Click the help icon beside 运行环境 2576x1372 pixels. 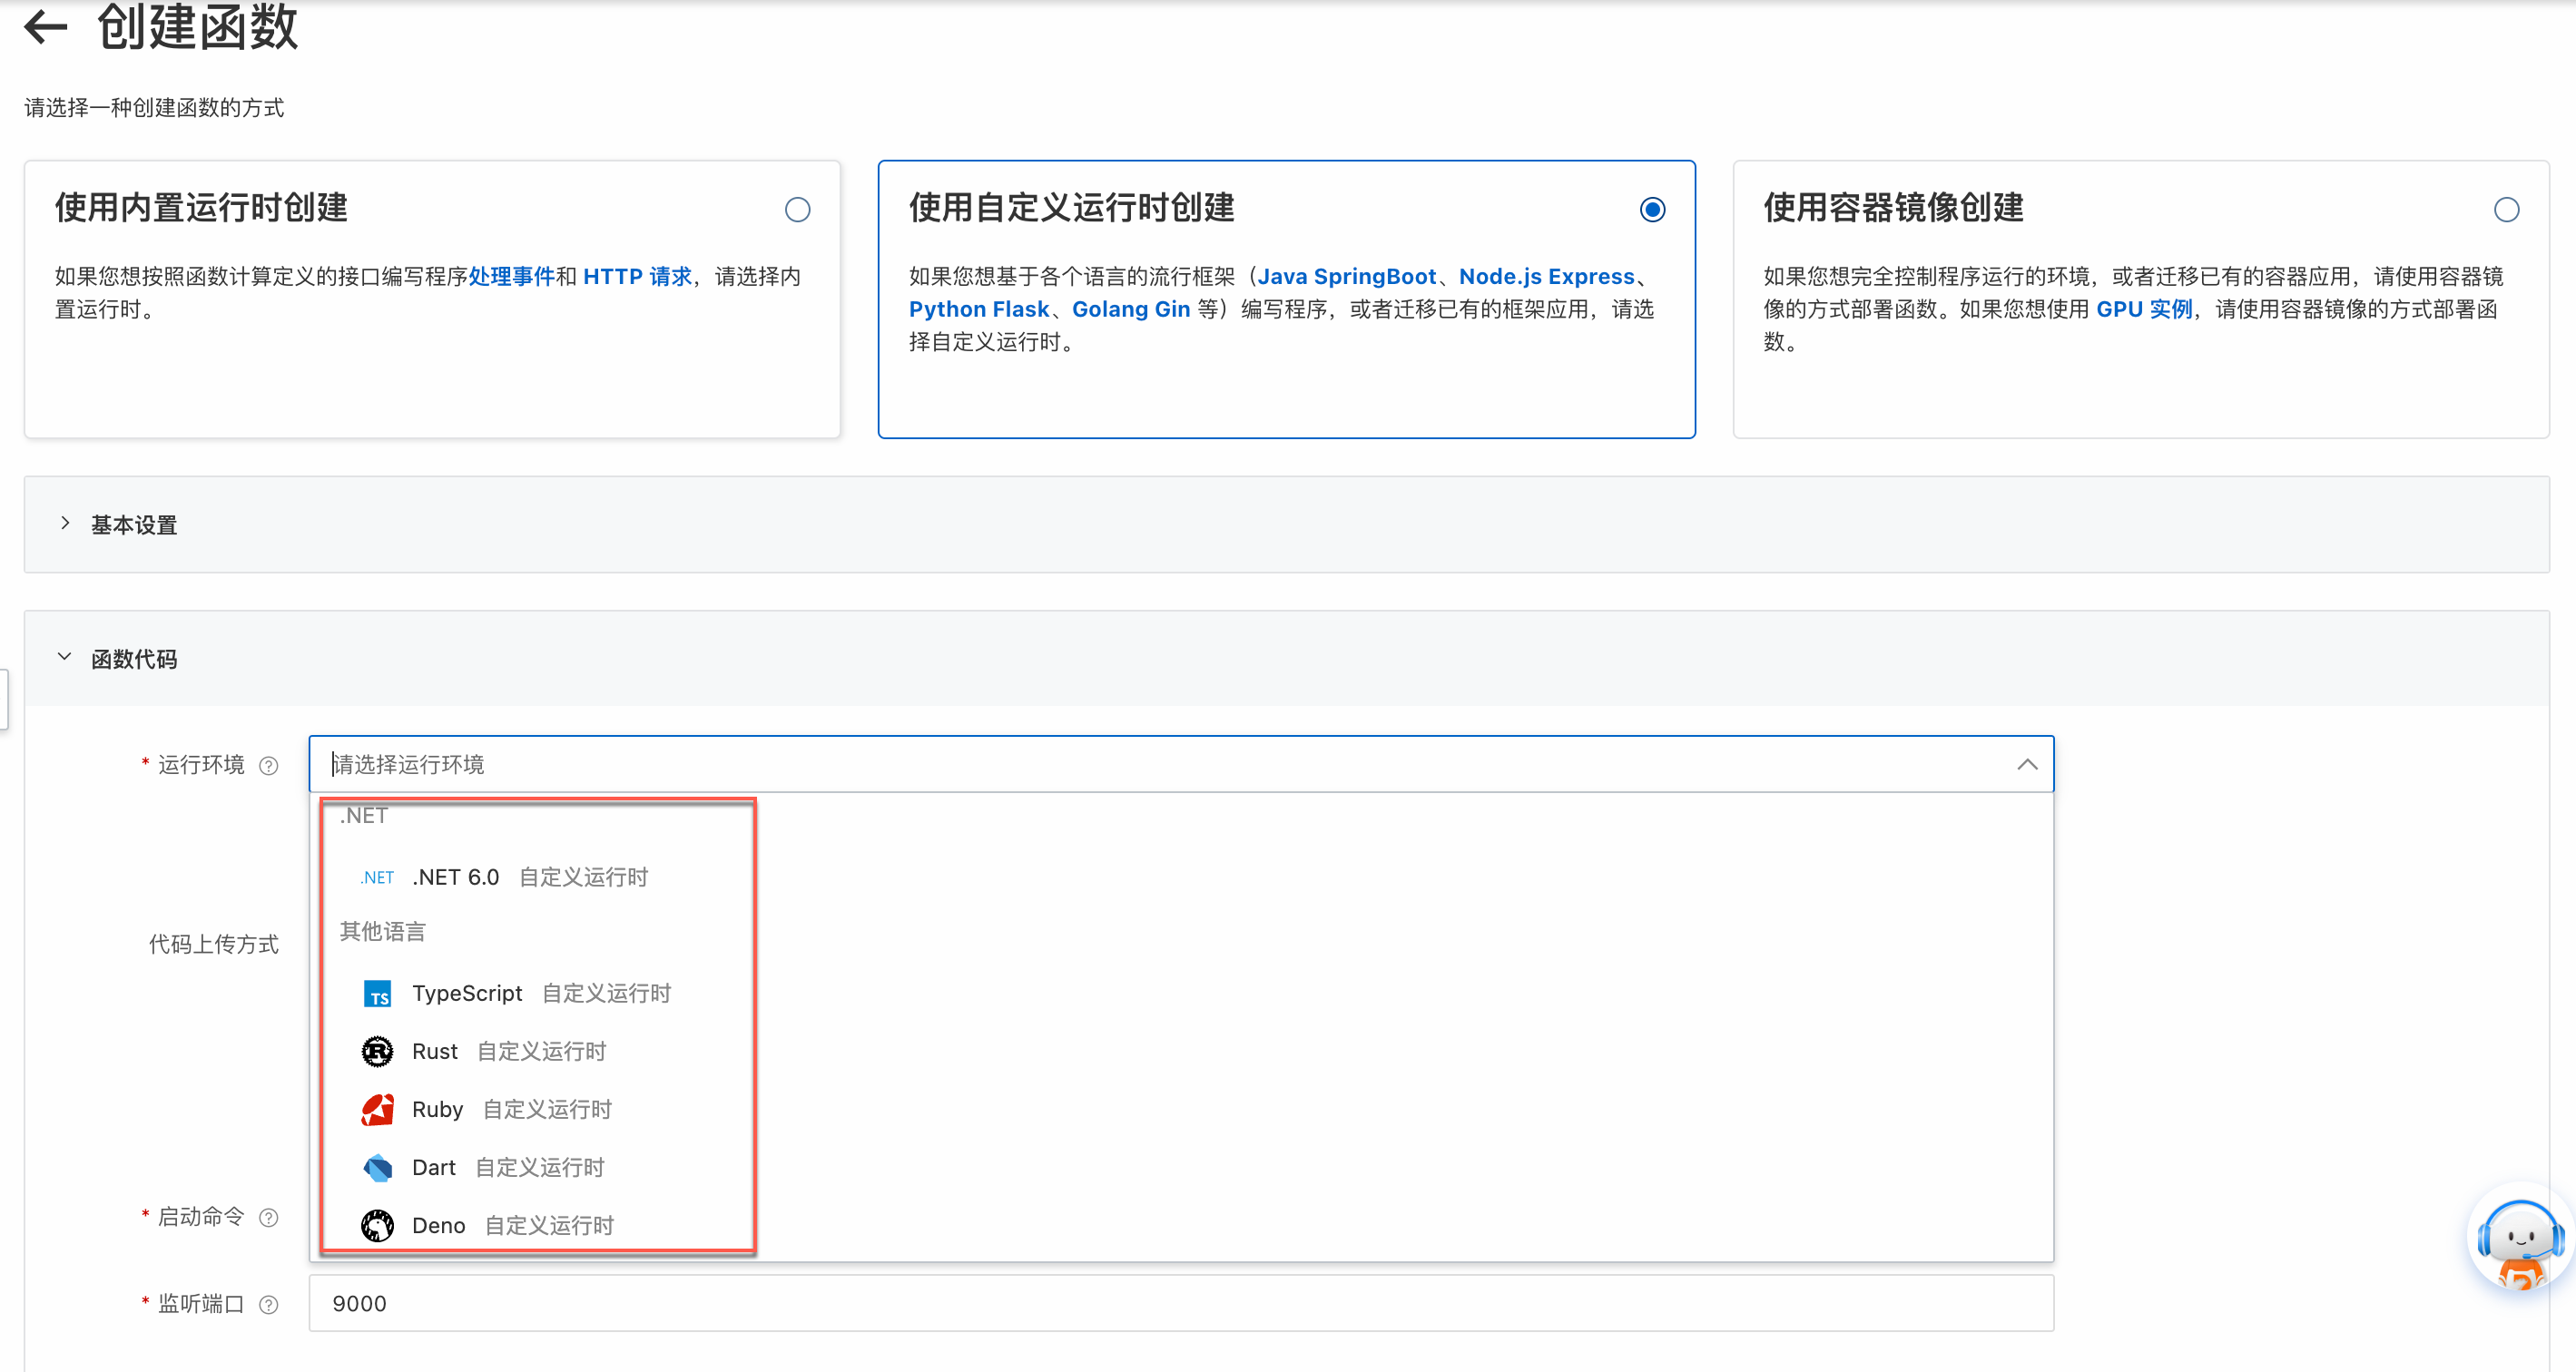point(268,766)
